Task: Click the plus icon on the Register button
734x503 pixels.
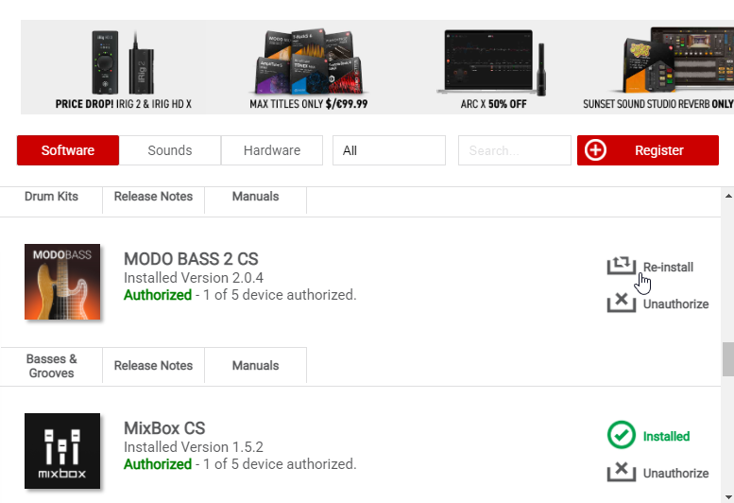Action: (596, 150)
